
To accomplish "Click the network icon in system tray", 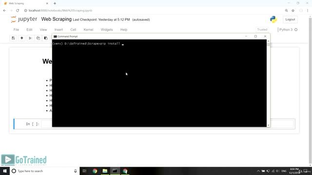I will [x=273, y=171].
